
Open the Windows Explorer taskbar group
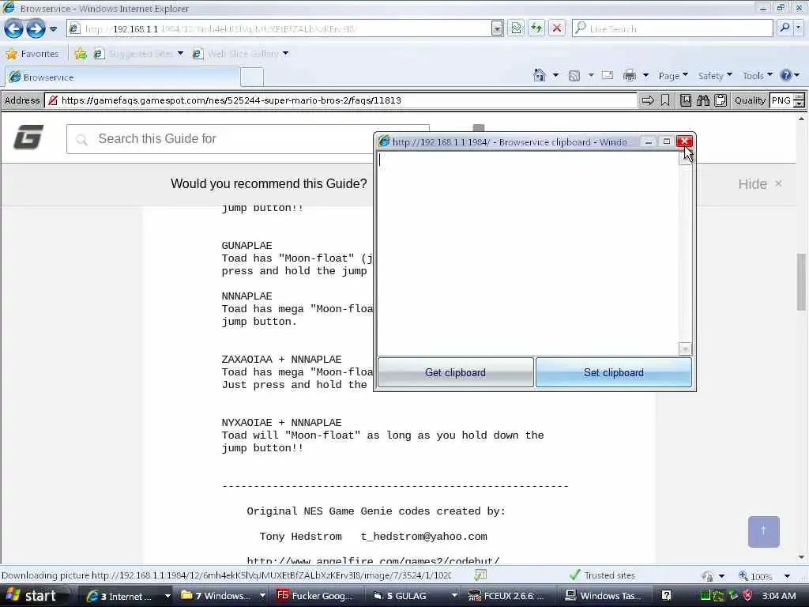tap(223, 596)
